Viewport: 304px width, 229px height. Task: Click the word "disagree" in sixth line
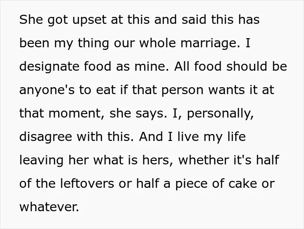46,137
